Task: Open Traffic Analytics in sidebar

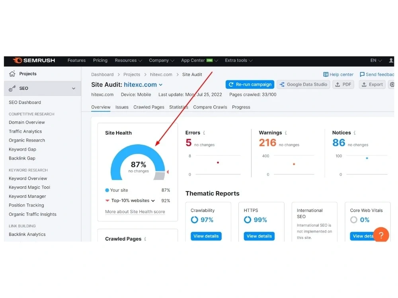Action: [x=25, y=132]
